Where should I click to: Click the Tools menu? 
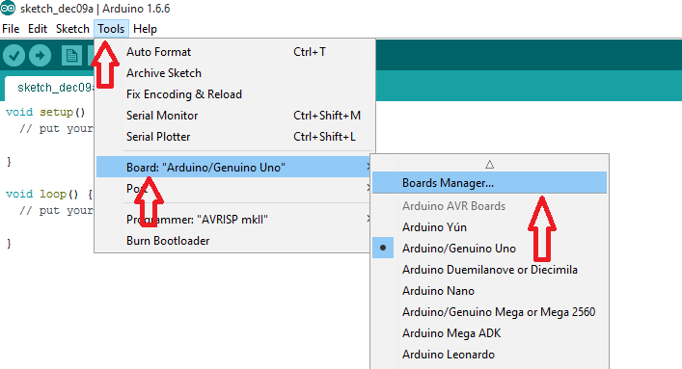coord(111,29)
